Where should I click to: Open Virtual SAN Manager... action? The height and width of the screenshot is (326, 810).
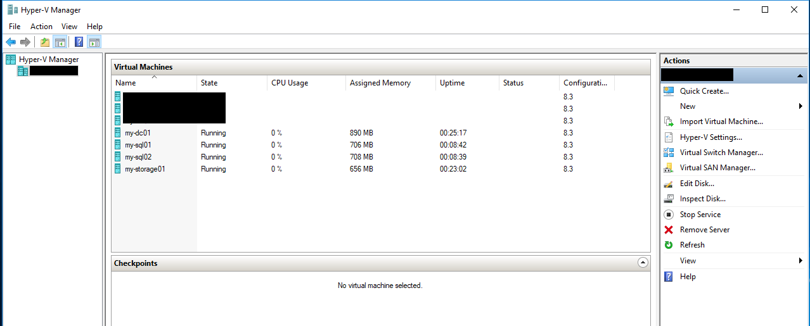click(x=717, y=168)
